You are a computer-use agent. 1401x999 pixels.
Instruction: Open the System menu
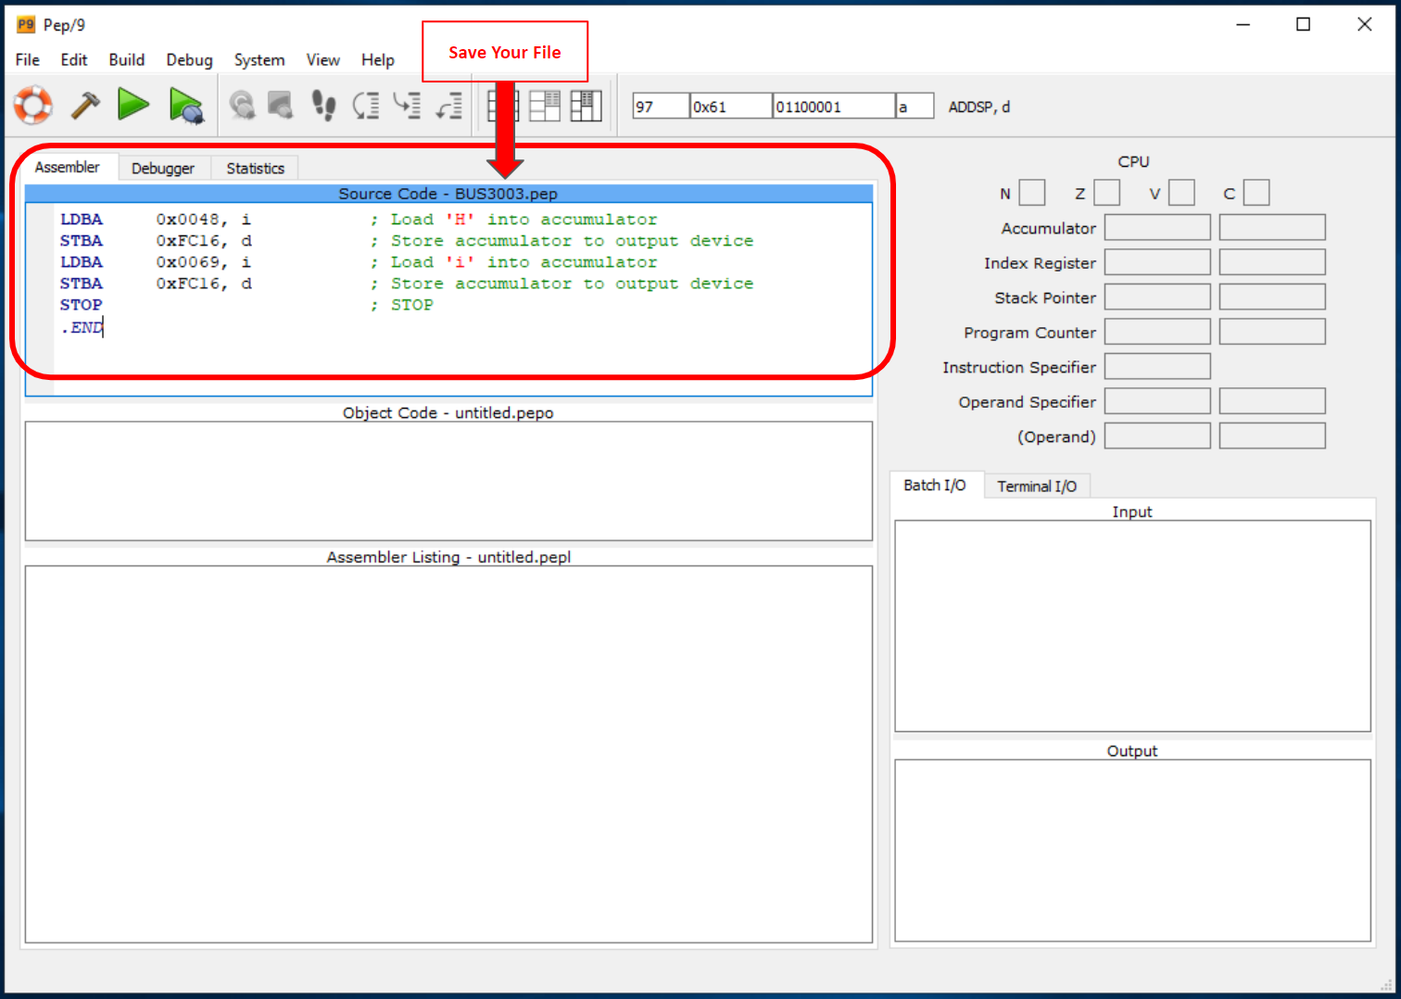click(x=259, y=60)
